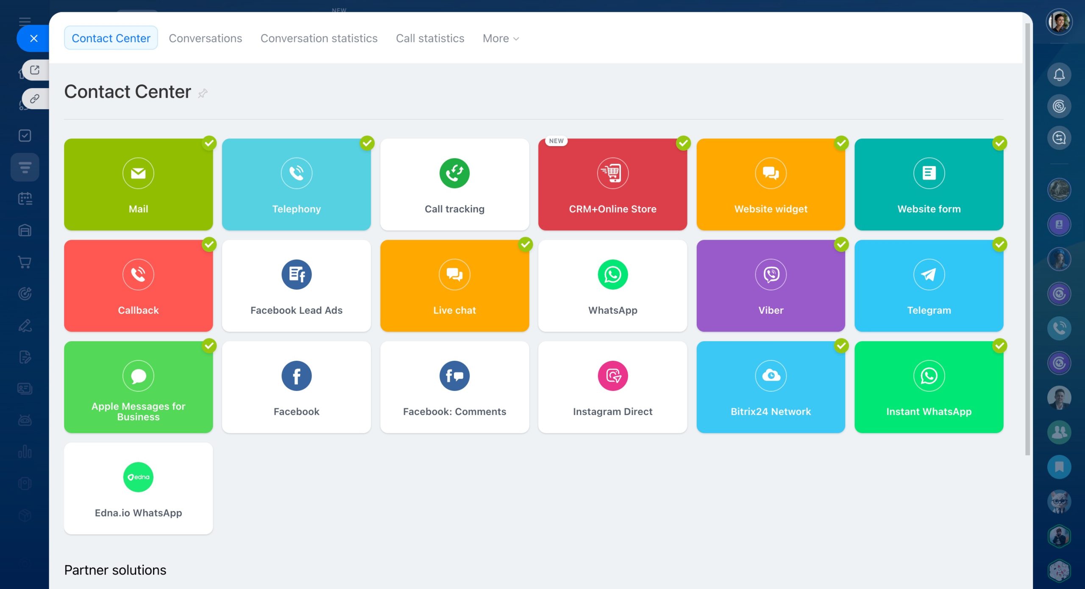Click the checkmark badge on Website form
The width and height of the screenshot is (1085, 589).
click(x=999, y=143)
